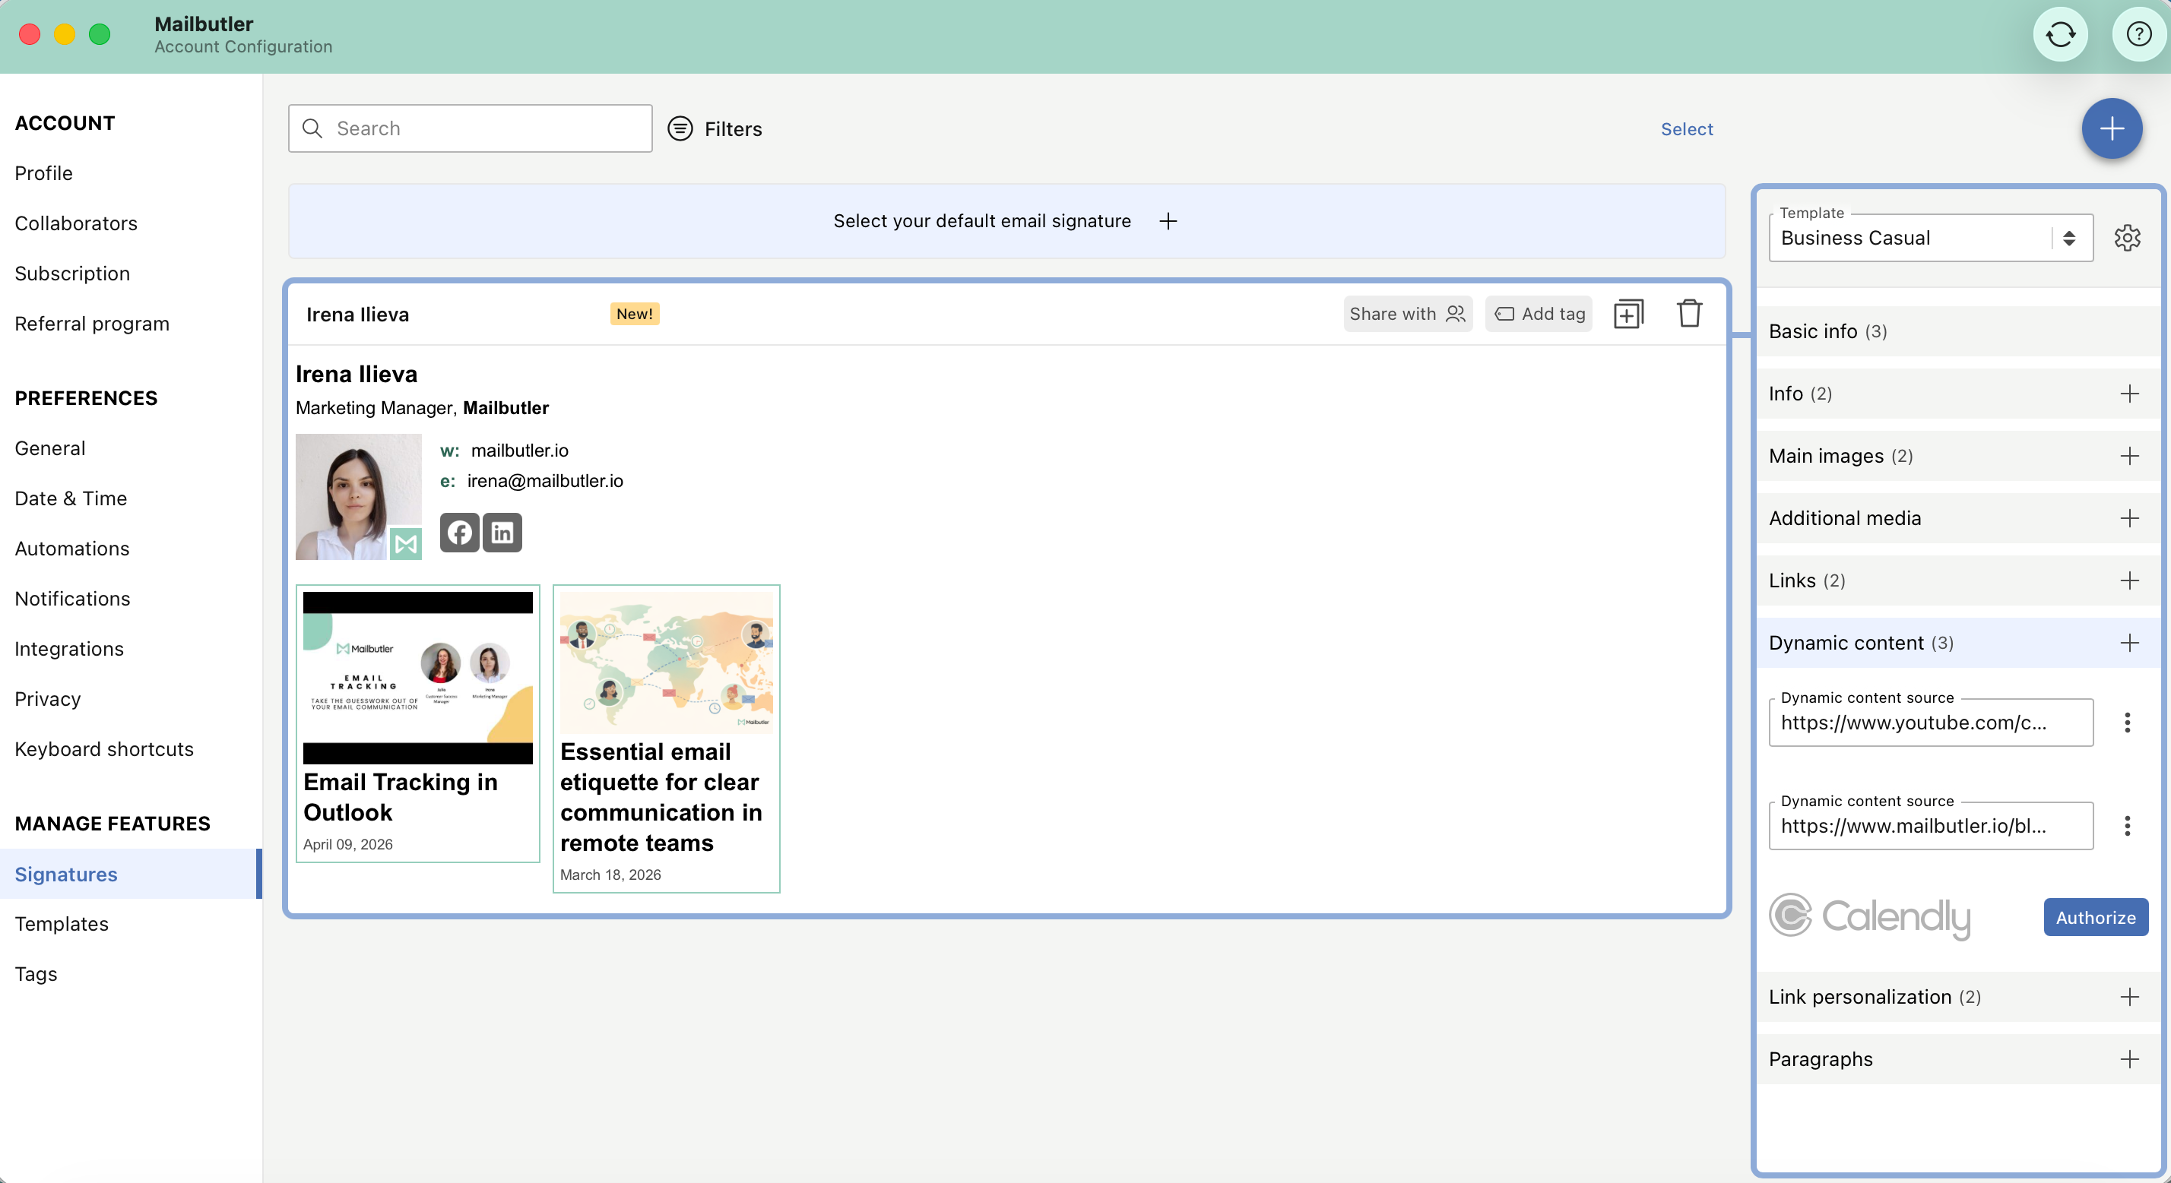The image size is (2171, 1183).
Task: Go to Profile settings
Action: pos(44,172)
